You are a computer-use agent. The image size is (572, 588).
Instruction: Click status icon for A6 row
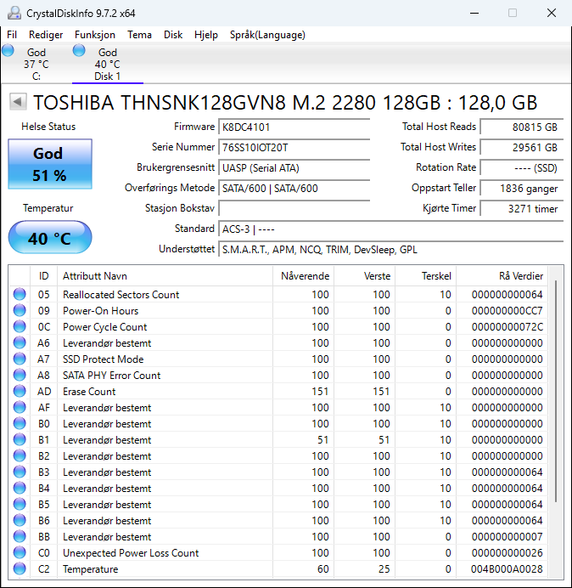(20, 342)
